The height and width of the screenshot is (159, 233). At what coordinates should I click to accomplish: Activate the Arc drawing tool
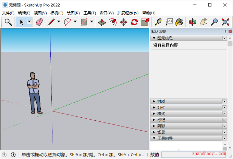click(68, 22)
